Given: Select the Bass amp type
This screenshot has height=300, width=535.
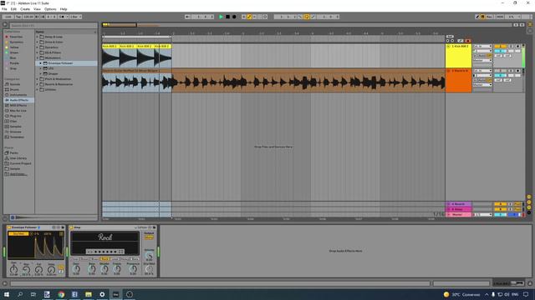Looking at the screenshot, I should coord(135,259).
